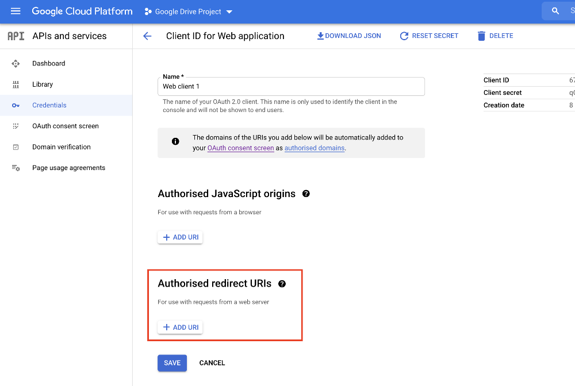Open the Google Drive Project selector dropdown

click(189, 11)
